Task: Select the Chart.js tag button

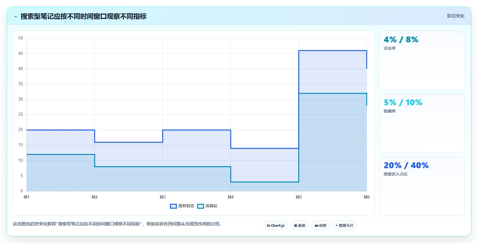Action: click(276, 225)
